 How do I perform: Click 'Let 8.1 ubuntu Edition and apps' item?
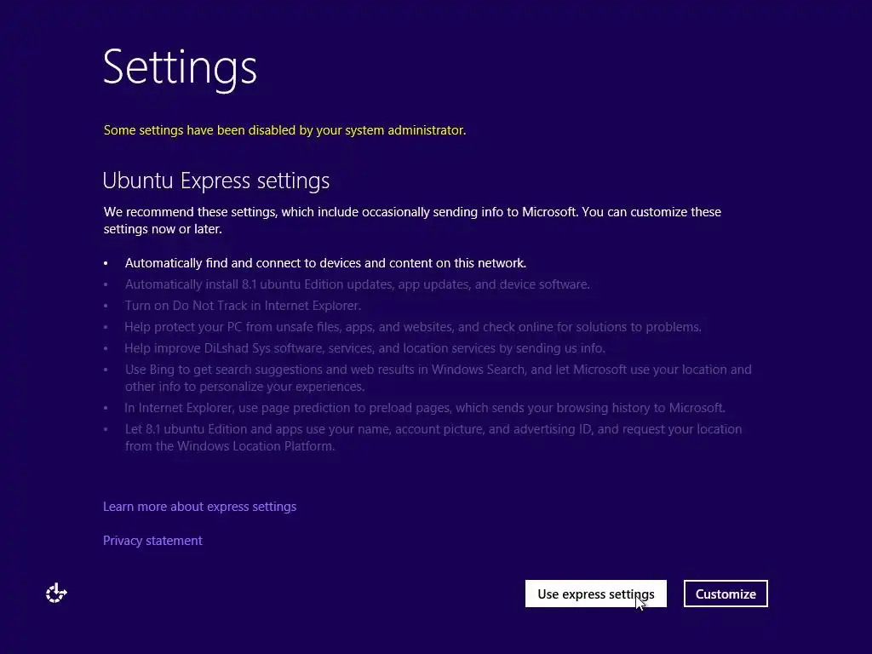[433, 438]
